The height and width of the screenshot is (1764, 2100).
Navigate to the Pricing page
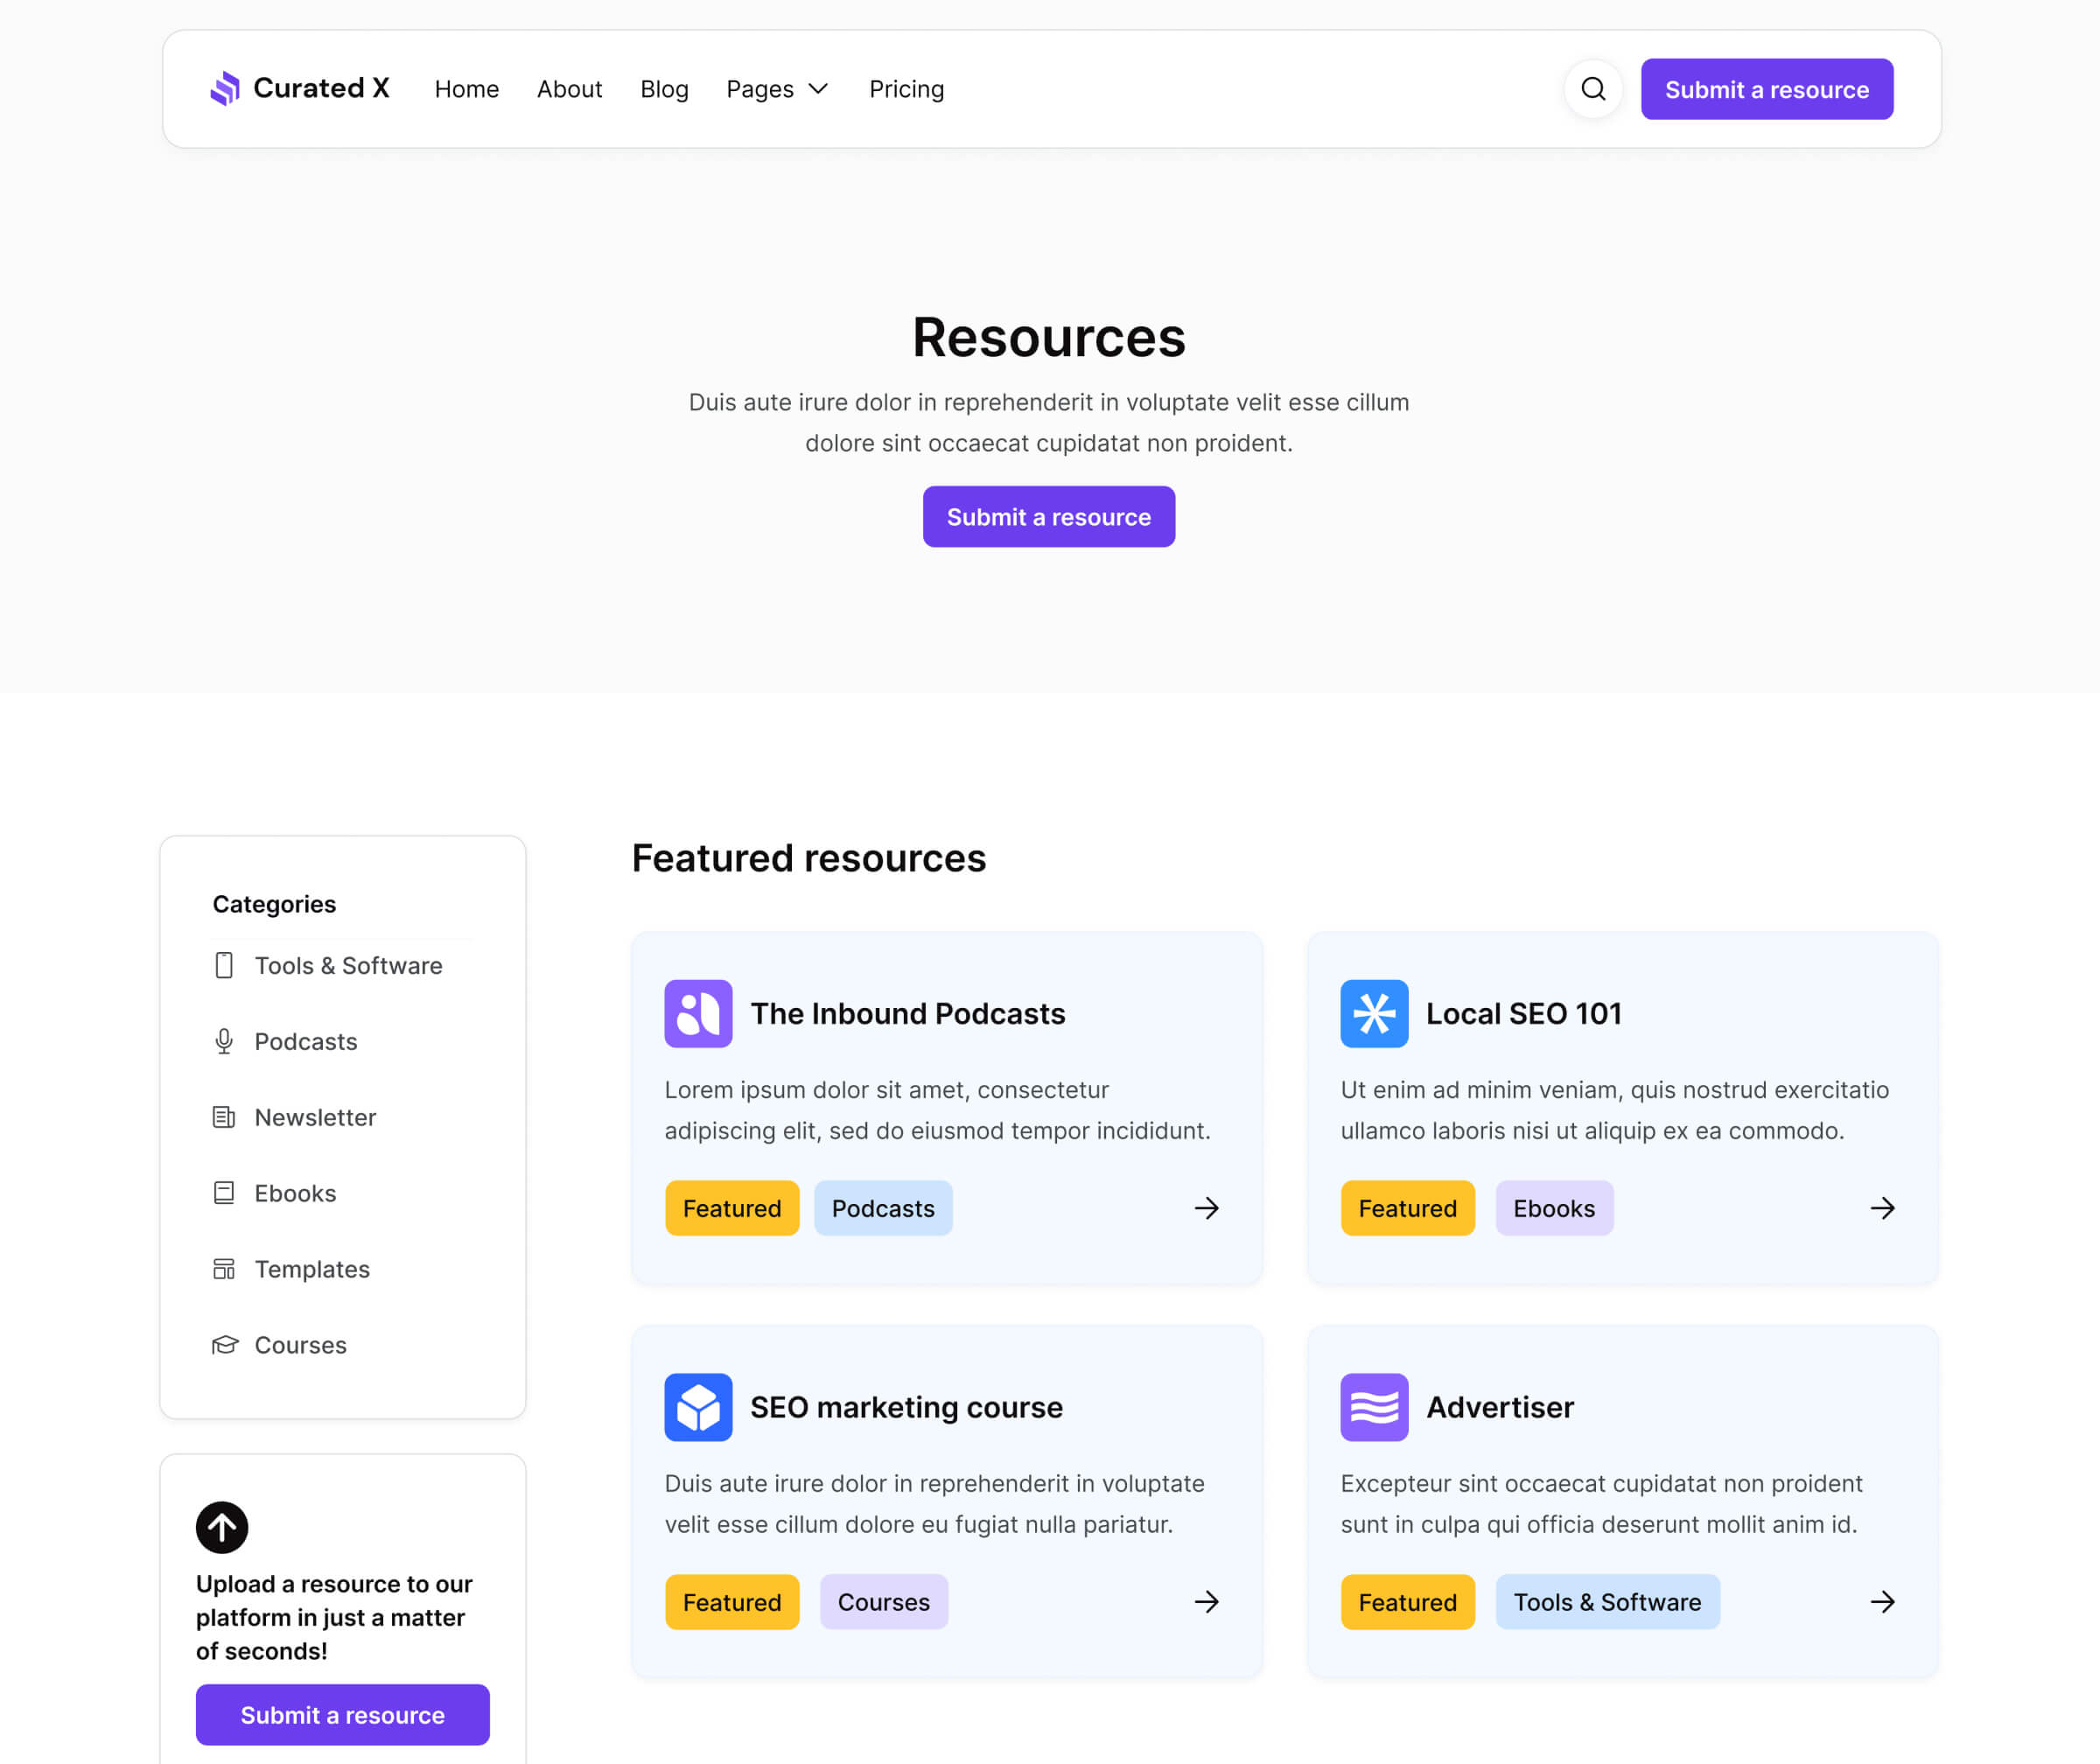pyautogui.click(x=906, y=89)
